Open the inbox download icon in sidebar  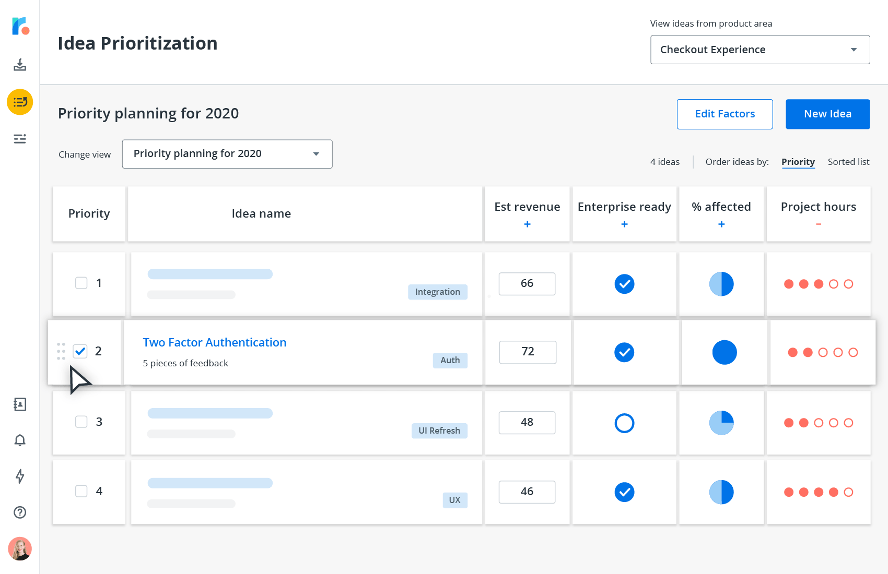coord(20,65)
